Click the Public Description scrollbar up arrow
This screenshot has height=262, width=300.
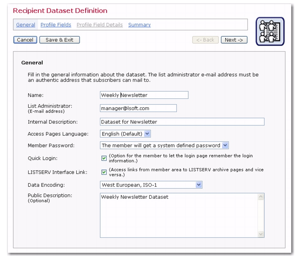click(260, 197)
